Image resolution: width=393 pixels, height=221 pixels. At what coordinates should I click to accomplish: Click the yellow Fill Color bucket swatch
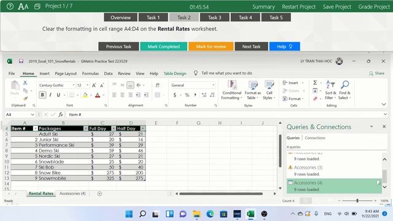[x=85, y=95]
